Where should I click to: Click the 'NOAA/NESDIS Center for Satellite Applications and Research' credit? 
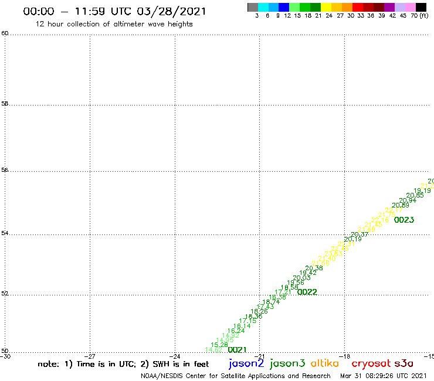coord(236,376)
